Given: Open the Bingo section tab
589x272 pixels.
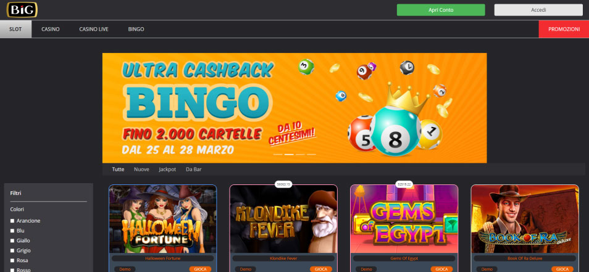Looking at the screenshot, I should point(136,29).
